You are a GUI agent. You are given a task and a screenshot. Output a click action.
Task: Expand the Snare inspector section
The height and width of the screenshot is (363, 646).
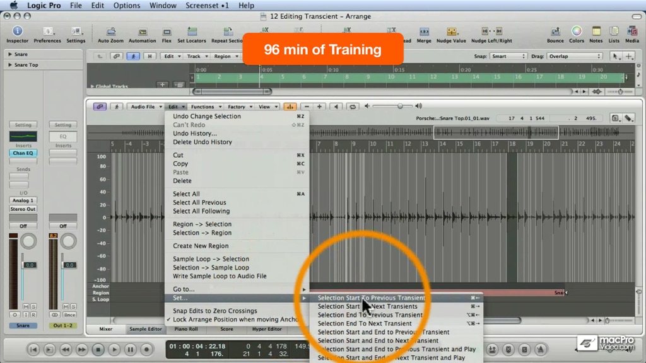coord(10,54)
